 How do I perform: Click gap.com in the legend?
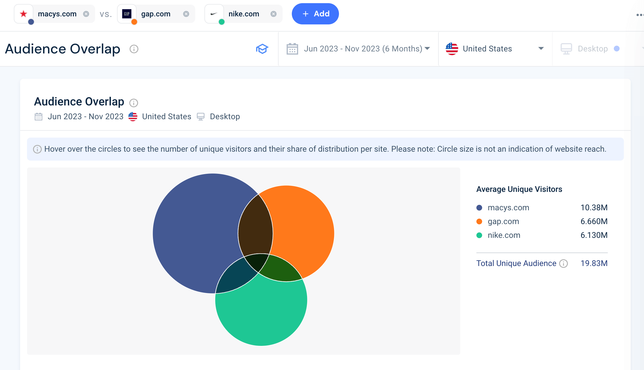pyautogui.click(x=503, y=221)
